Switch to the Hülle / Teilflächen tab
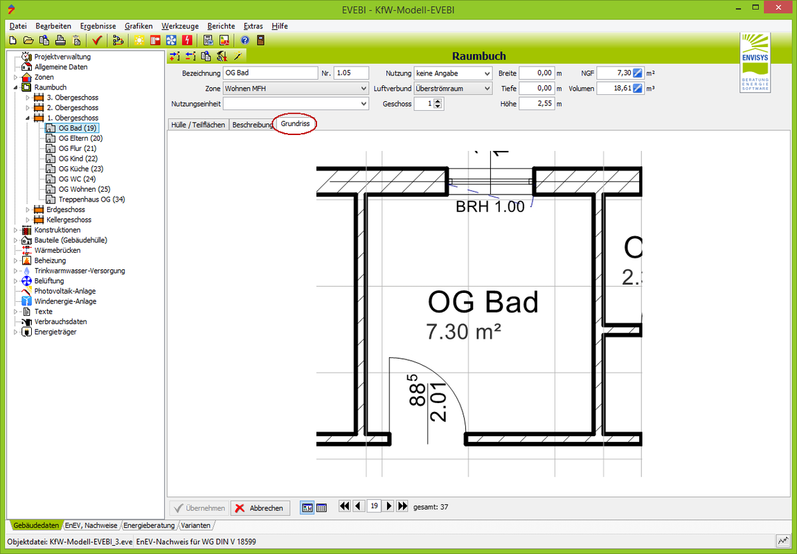797x554 pixels. [198, 125]
